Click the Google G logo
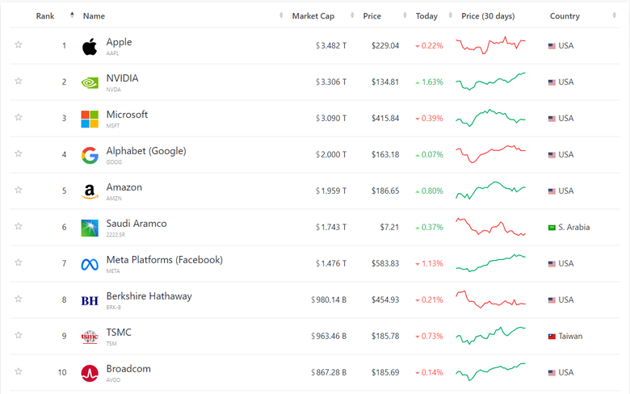The image size is (630, 394). point(90,156)
